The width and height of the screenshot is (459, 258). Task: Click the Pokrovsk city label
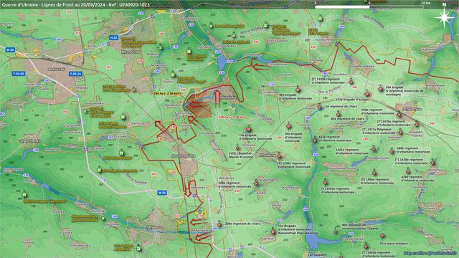57,70
